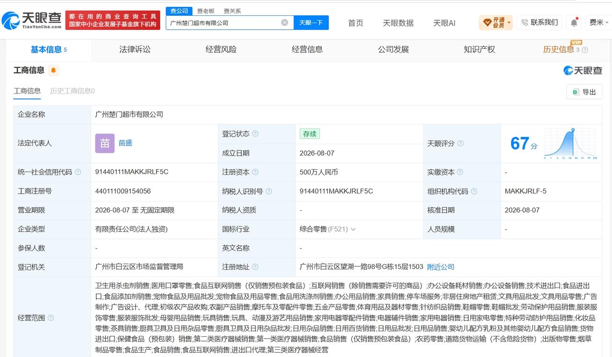The image size is (612, 357).
Task: Go to 首页 in top navigation
Action: 355,23
